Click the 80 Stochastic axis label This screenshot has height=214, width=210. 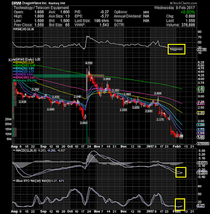(x=200, y=186)
